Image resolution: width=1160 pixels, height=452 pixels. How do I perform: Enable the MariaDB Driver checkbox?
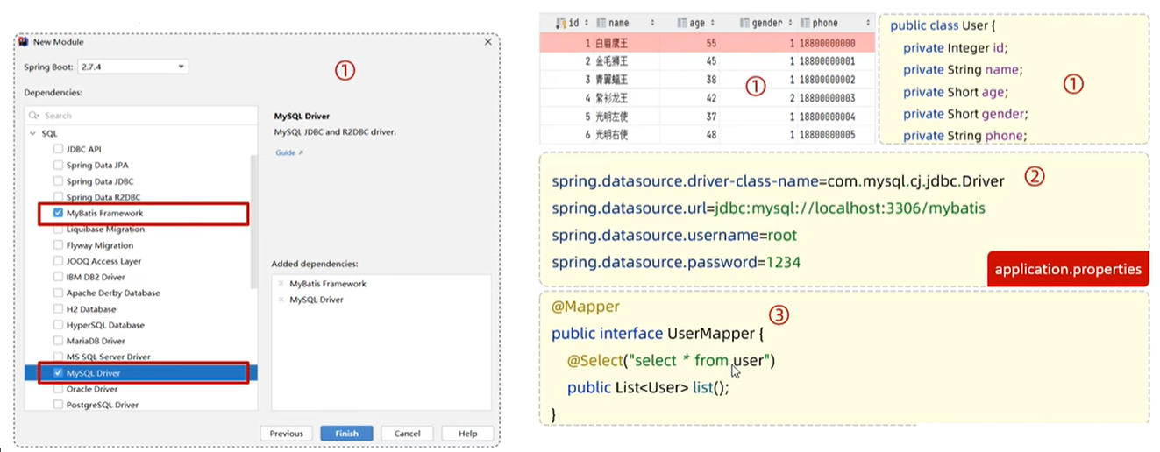[58, 341]
